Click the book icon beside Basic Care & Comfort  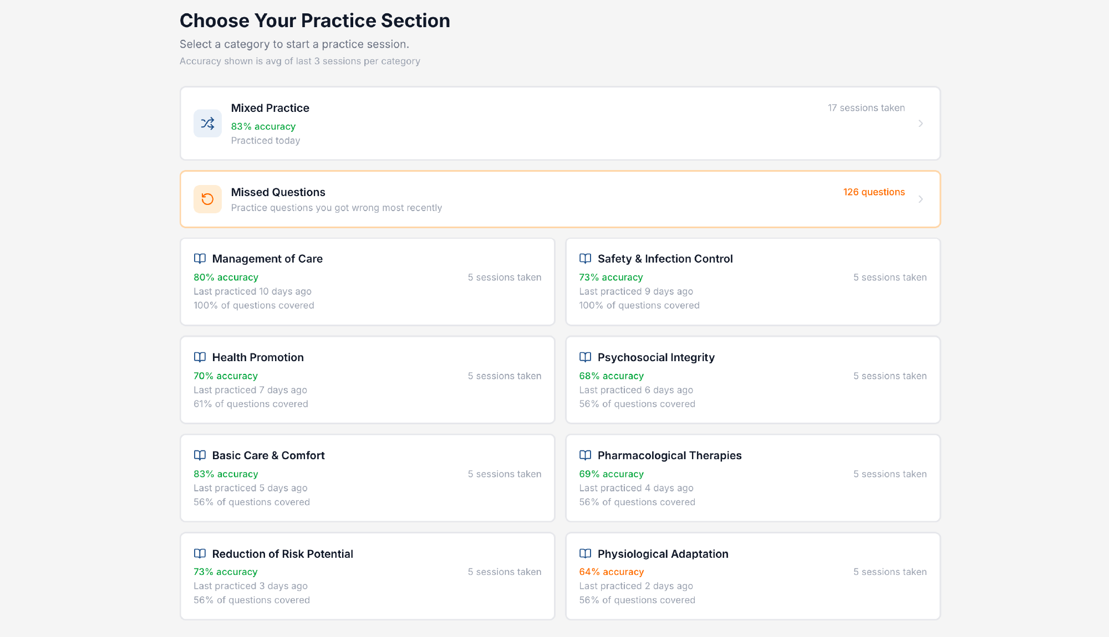click(x=200, y=455)
